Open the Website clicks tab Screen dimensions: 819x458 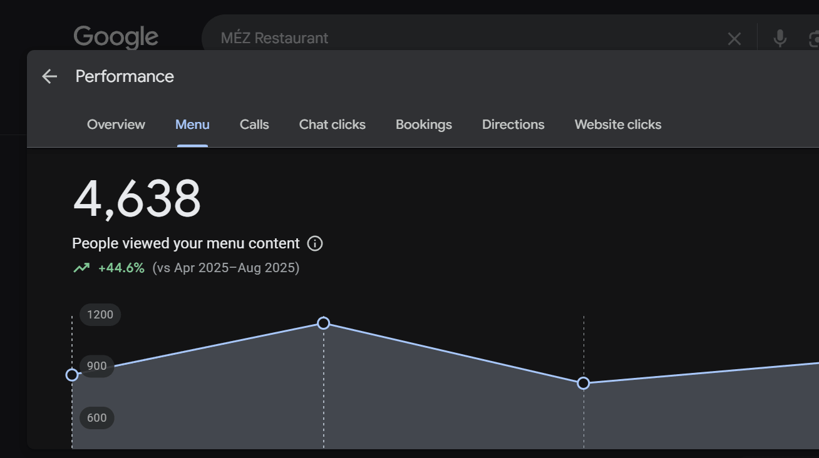(x=618, y=125)
